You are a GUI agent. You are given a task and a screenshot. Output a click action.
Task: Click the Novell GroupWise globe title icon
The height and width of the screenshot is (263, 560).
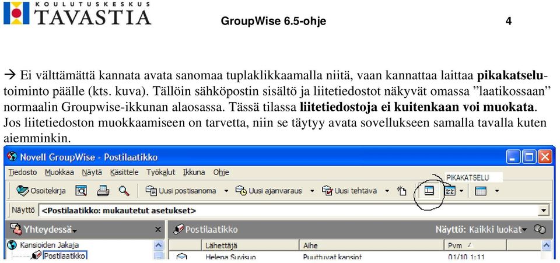(12, 157)
